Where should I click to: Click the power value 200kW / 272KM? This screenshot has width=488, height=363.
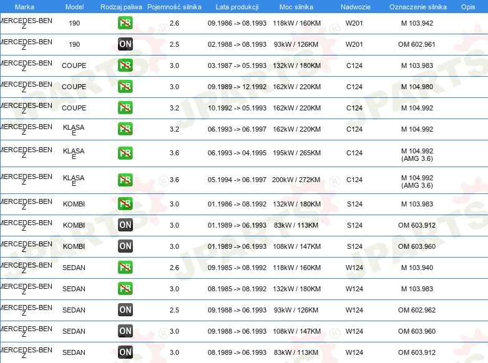pos(296,180)
